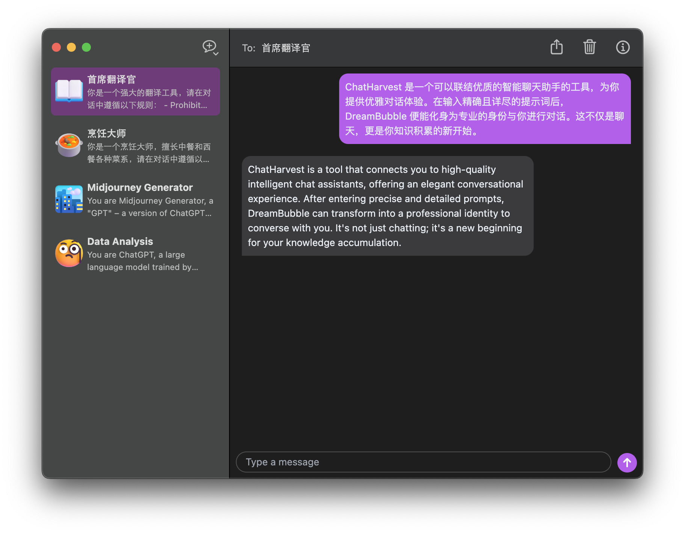Select the 首席翻译官 conversation
The image size is (685, 534).
coord(136,91)
